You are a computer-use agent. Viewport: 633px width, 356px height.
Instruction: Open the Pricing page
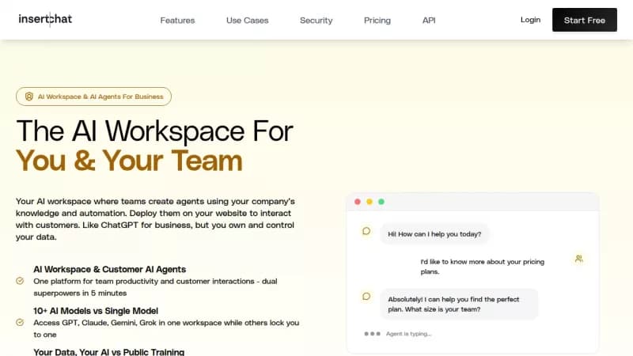tap(377, 21)
